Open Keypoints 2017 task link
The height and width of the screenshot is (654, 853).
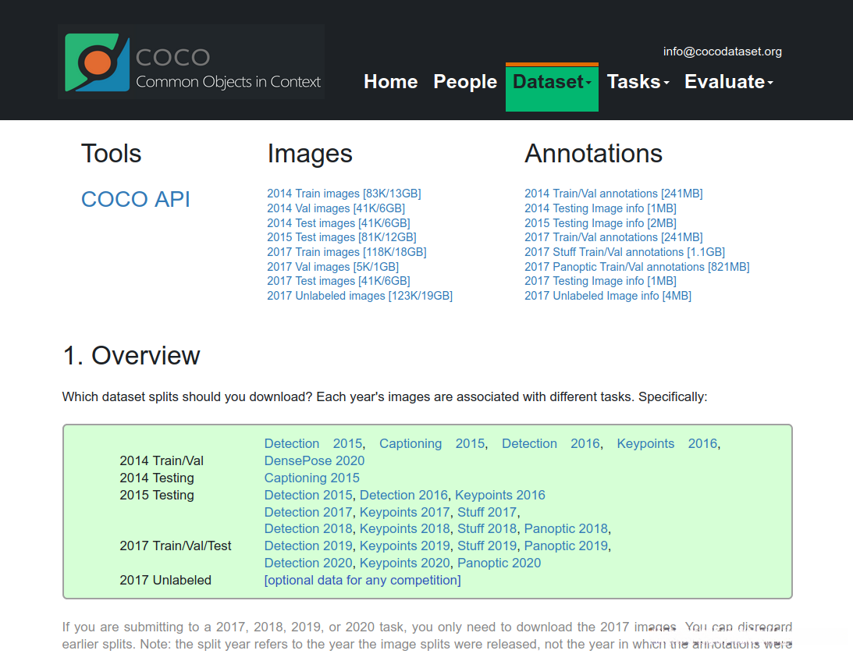click(405, 512)
